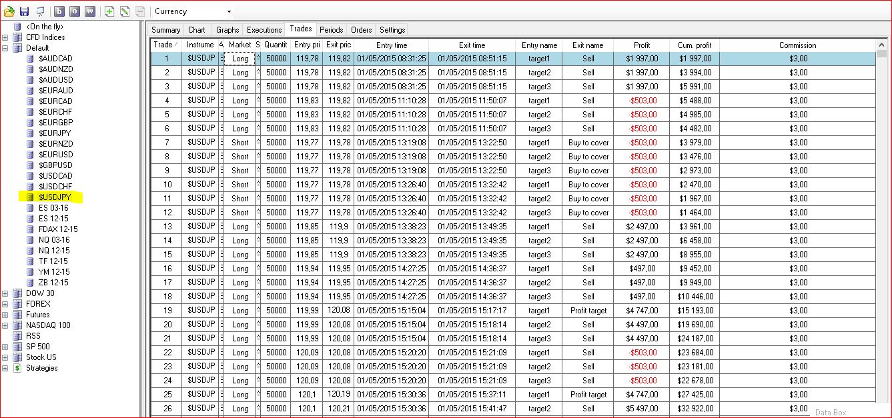Click the database icon beside $EURJPY
This screenshot has height=418, width=892.
(30, 133)
